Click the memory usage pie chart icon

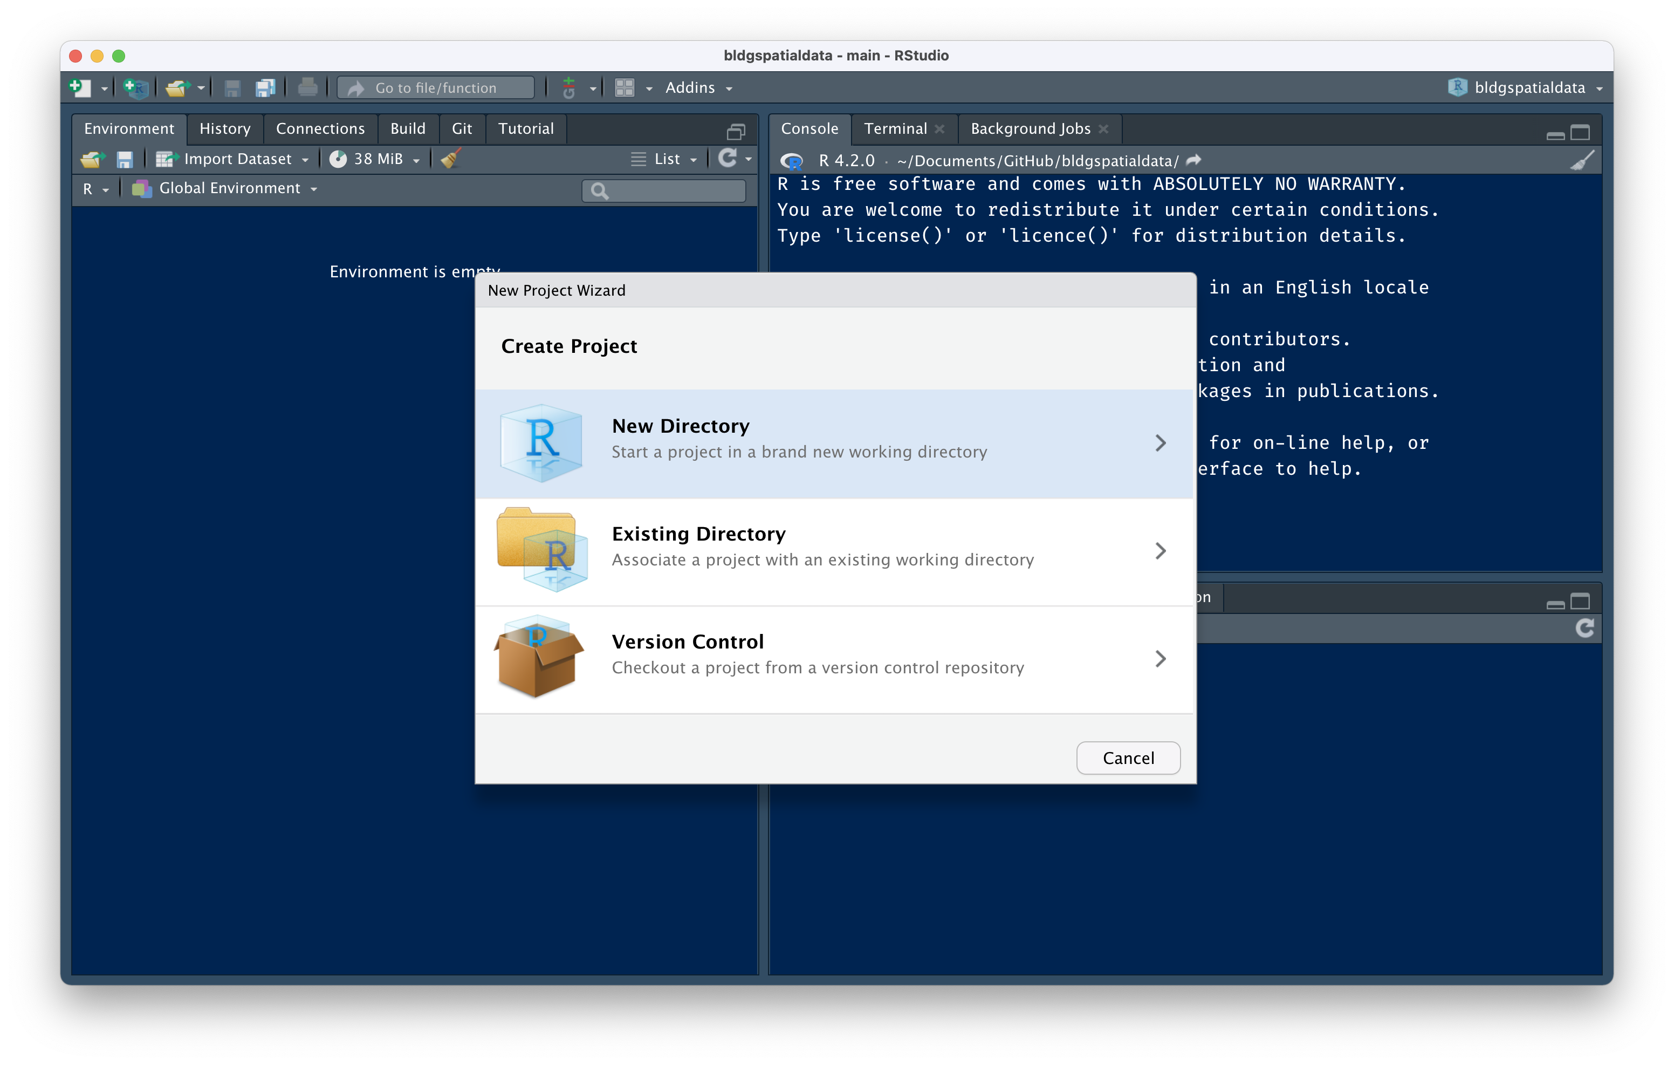[x=339, y=159]
